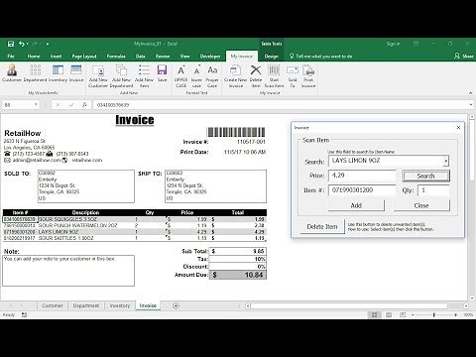
Task: Close the Invoice dialog with X
Action: click(458, 127)
